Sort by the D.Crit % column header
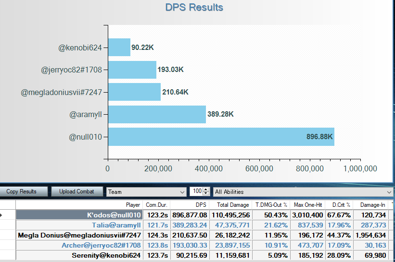Image resolution: width=395 pixels, height=262 pixels. [x=341, y=205]
